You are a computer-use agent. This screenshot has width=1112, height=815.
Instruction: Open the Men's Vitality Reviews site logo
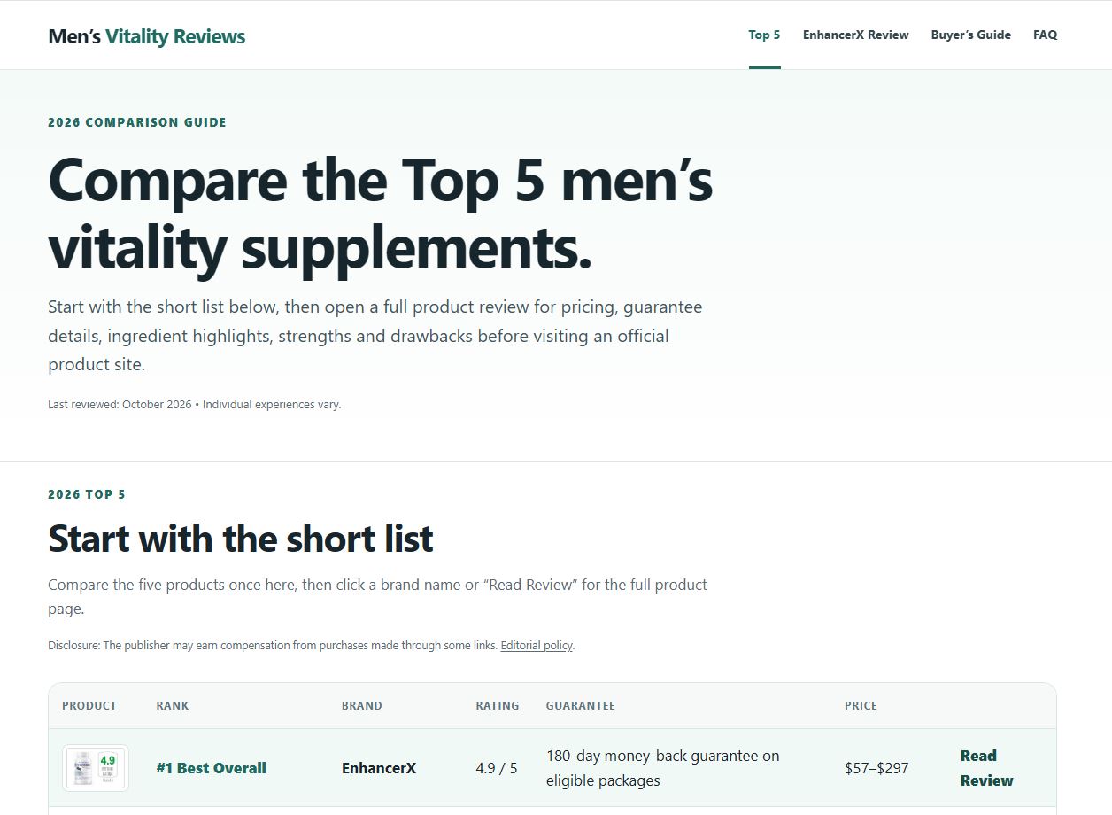tap(147, 36)
